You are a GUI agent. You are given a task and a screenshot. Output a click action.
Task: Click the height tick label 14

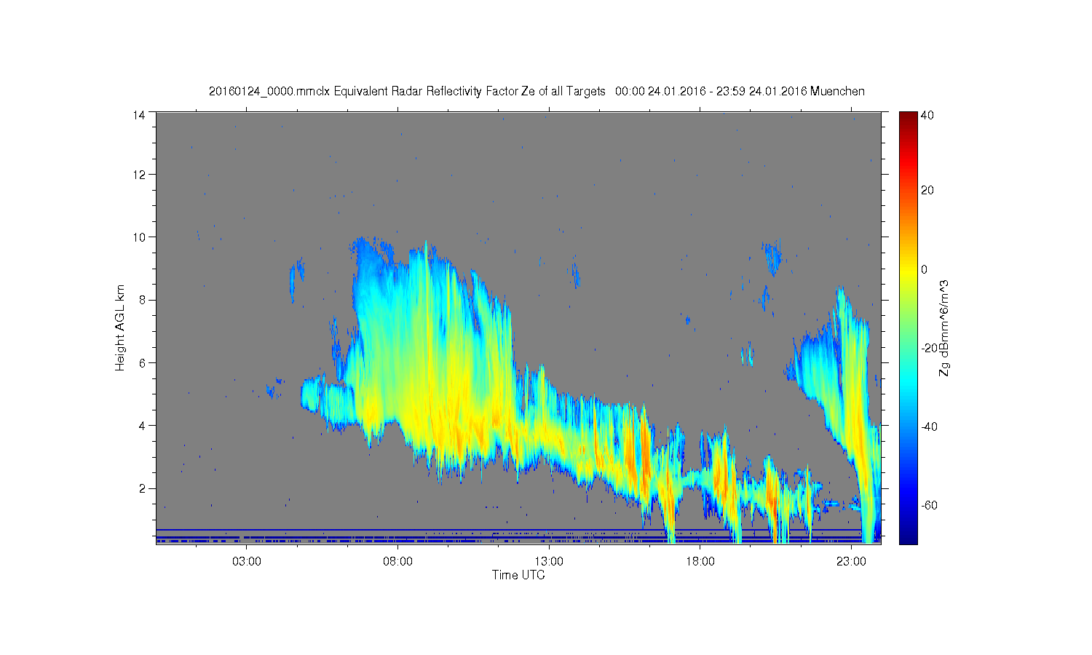138,114
